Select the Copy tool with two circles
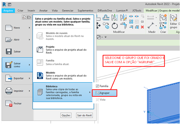This screenshot has width=181, height=125. [106, 26]
